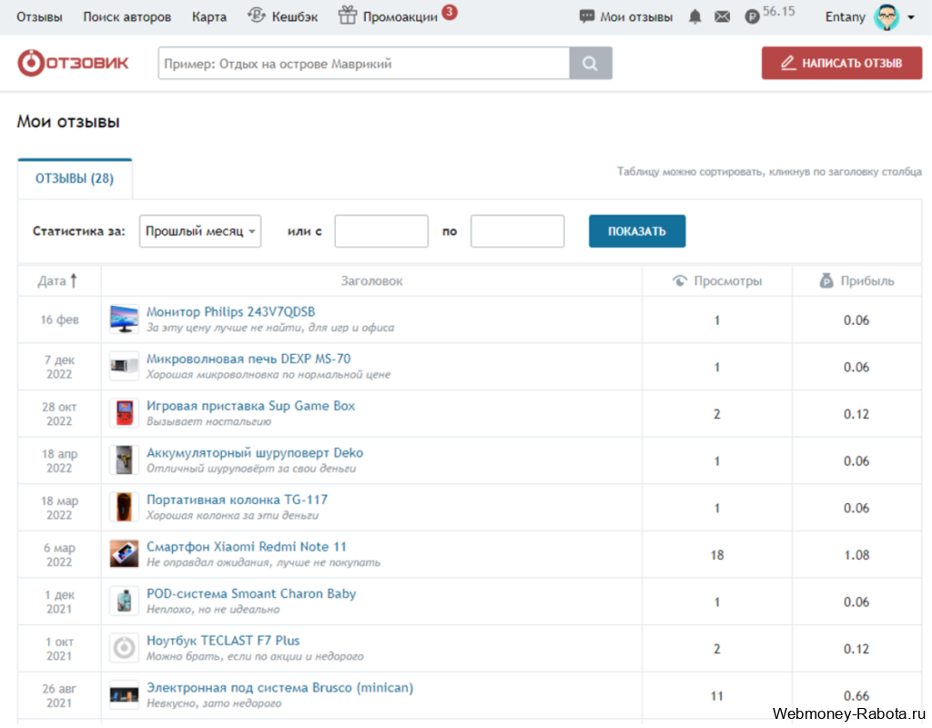Open review Электронная под система Brusco (minican)
The width and height of the screenshot is (932, 728).
pos(280,687)
